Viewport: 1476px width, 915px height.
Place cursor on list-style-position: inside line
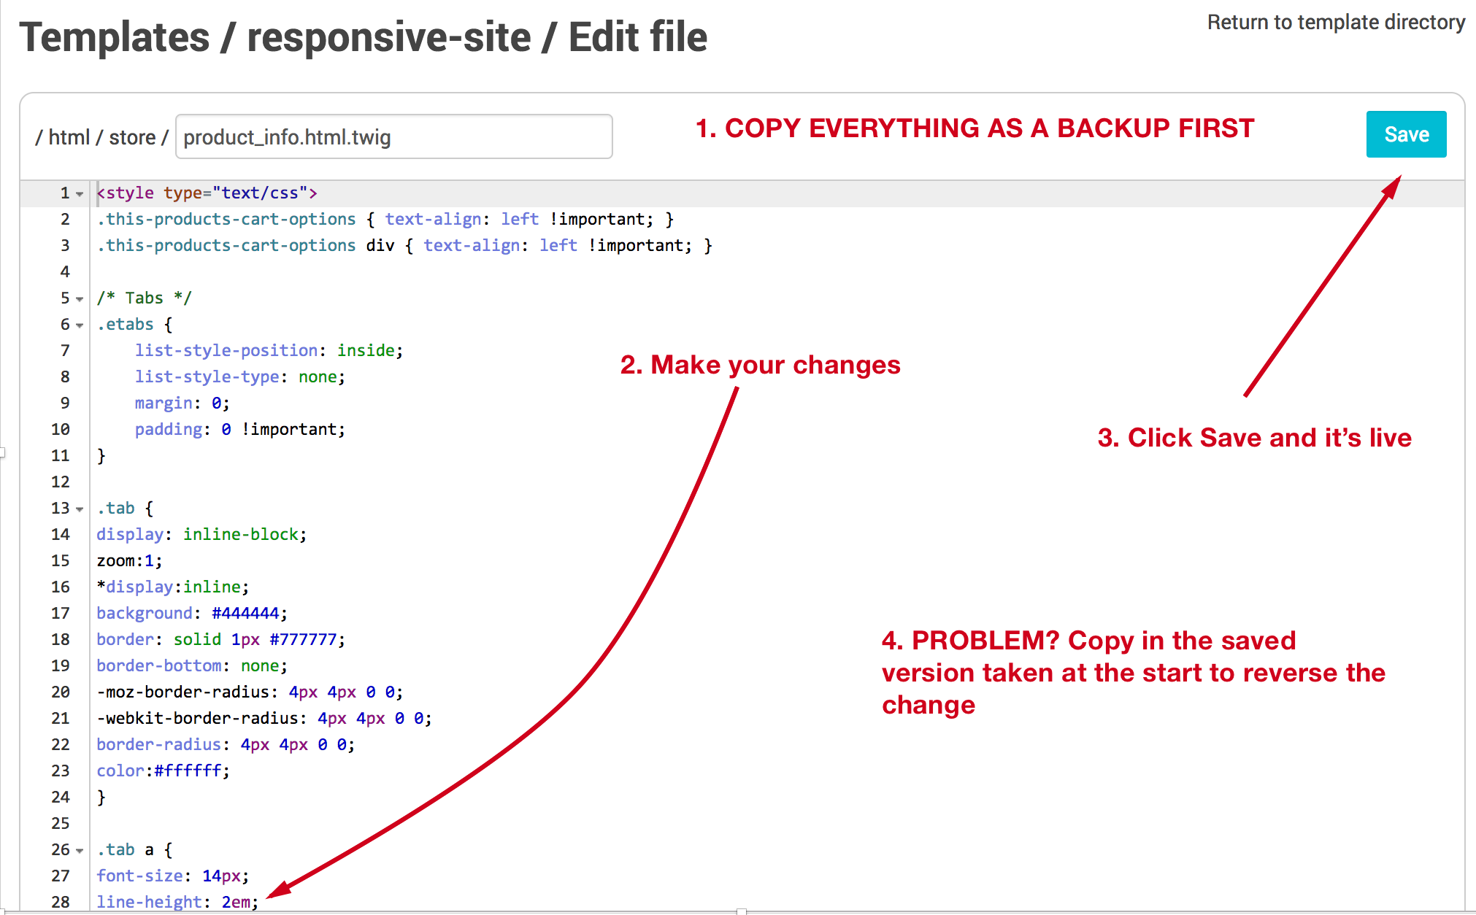pos(268,350)
